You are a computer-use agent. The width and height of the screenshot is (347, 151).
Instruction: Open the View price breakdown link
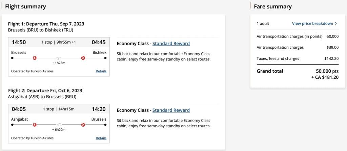pyautogui.click(x=312, y=24)
